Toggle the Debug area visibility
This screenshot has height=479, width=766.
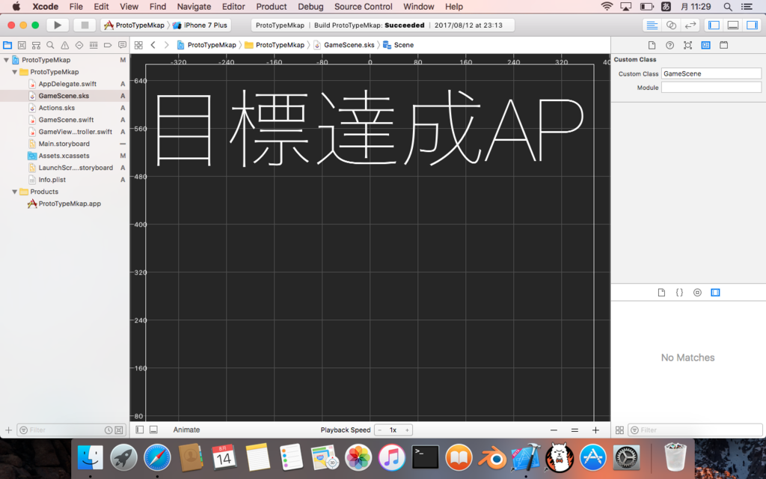click(733, 25)
